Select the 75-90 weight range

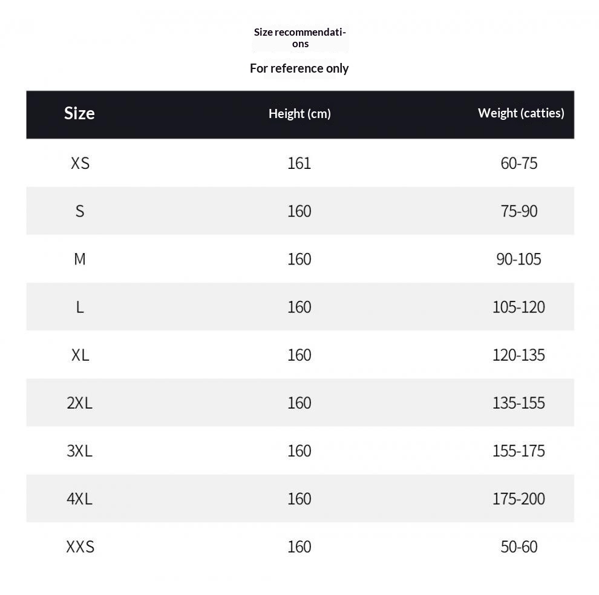tap(519, 211)
